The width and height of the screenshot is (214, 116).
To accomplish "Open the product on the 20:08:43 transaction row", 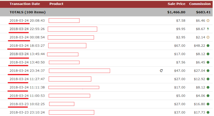I will [x=64, y=21].
